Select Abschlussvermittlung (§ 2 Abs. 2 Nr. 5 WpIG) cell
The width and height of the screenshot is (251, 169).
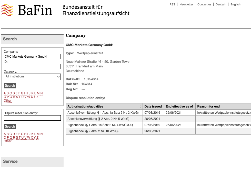click(104, 119)
